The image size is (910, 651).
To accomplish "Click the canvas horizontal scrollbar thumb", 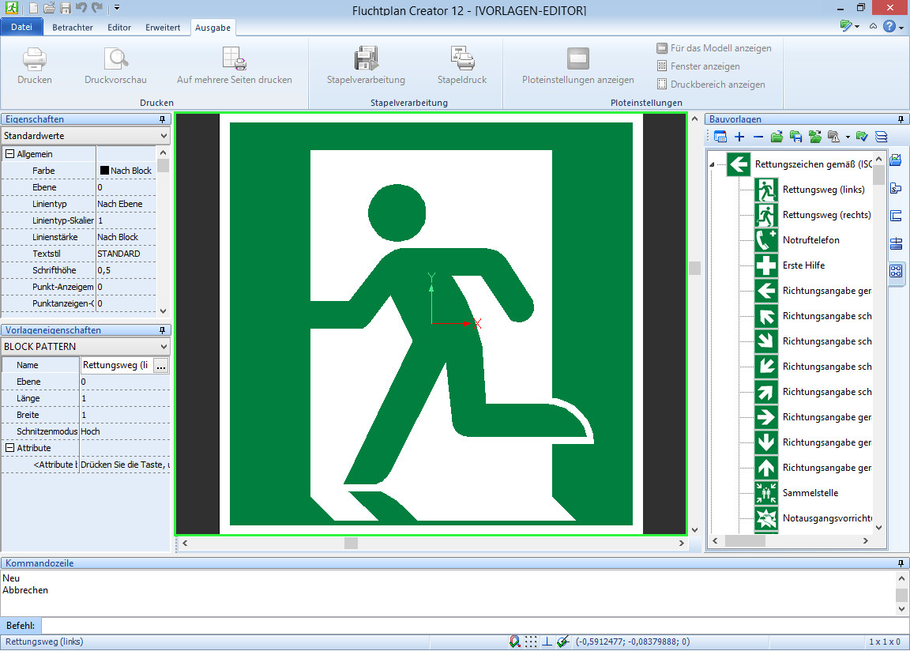I will pos(351,543).
